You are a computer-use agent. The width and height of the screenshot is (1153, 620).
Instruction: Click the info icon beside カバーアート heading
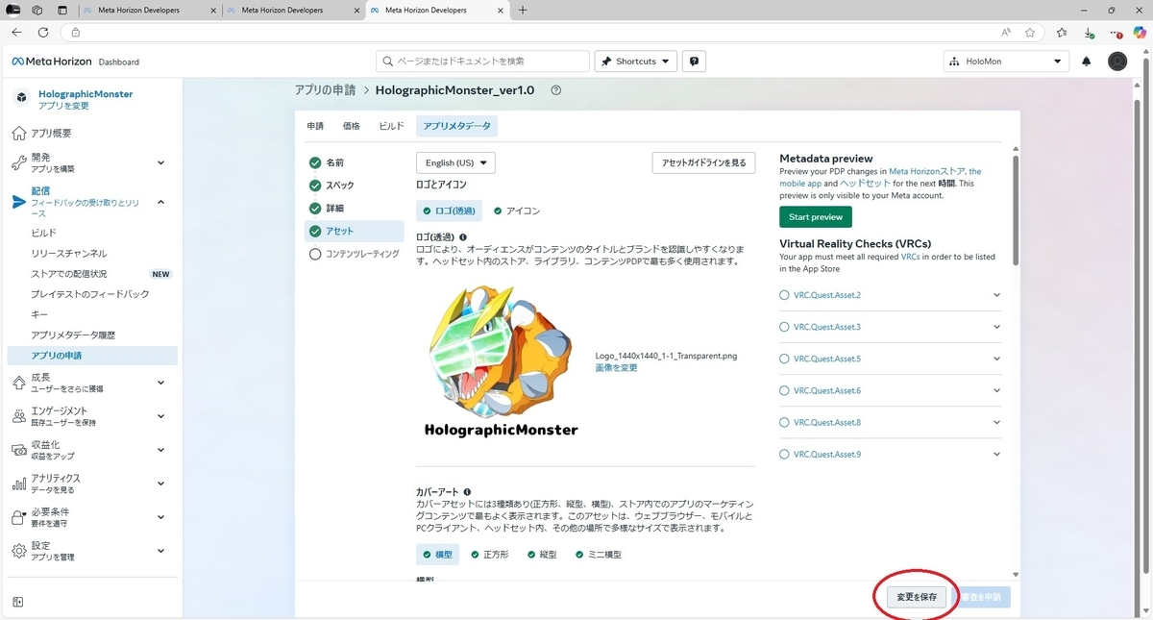(x=467, y=492)
